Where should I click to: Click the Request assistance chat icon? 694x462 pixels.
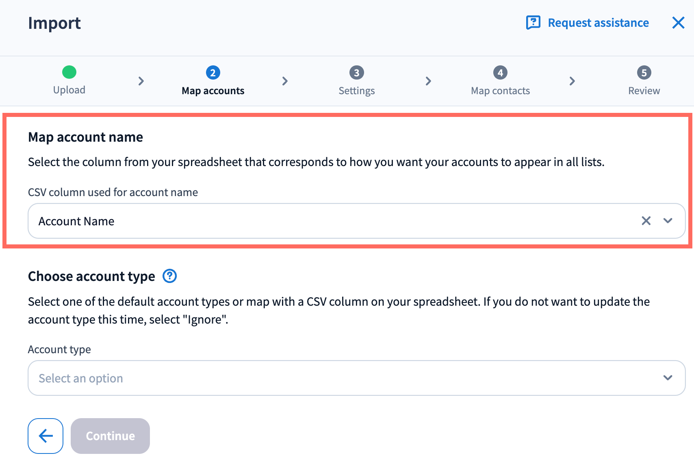point(533,22)
